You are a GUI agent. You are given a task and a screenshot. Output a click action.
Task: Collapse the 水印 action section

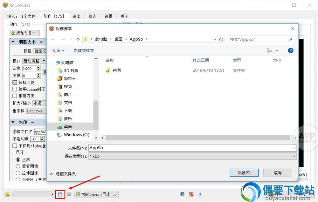13,122
